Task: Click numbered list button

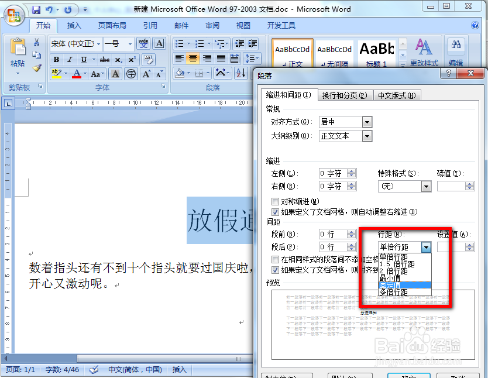Action: point(199,43)
